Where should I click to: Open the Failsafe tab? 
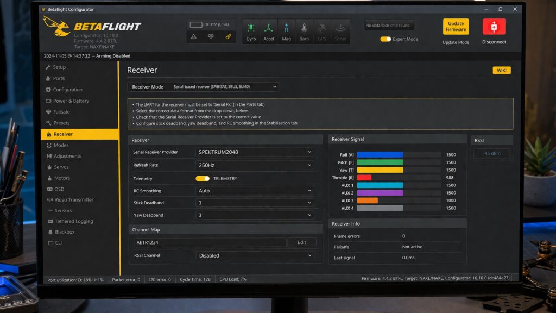point(61,112)
